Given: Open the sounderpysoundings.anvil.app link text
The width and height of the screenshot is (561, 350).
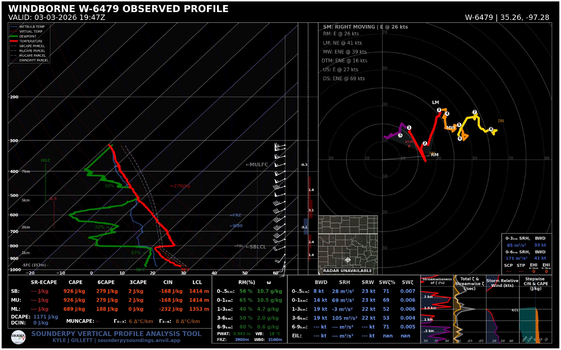Looking at the screenshot, I should (139, 340).
